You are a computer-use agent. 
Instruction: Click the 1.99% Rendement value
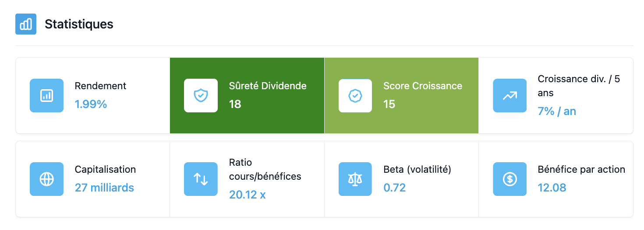pos(91,104)
